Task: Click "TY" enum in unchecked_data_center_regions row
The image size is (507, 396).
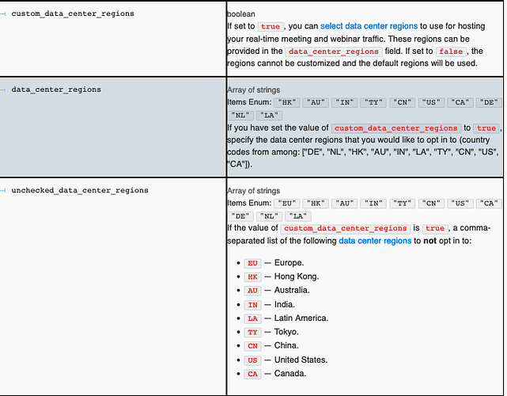Action: coord(403,204)
